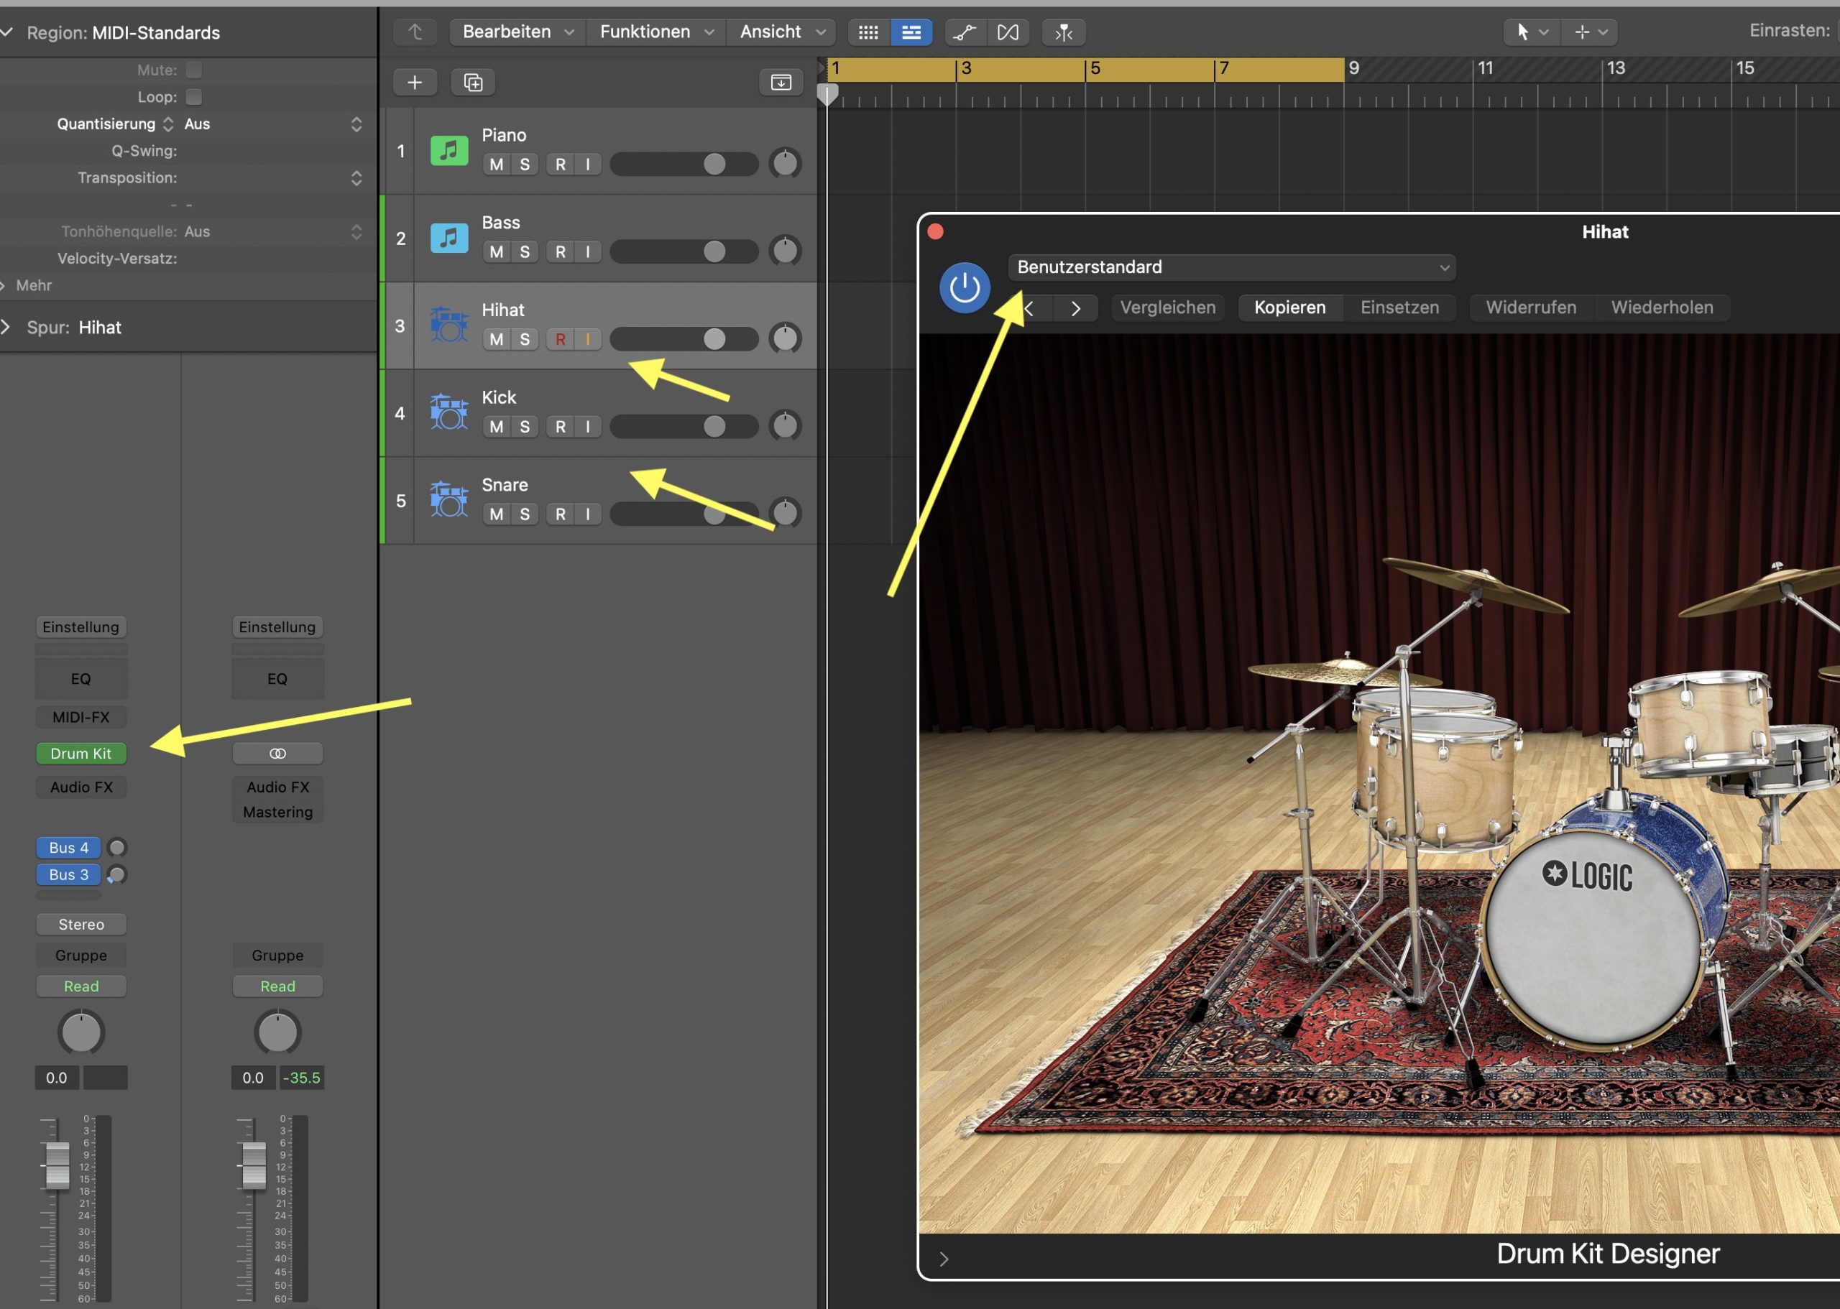Image resolution: width=1840 pixels, height=1309 pixels.
Task: Open the MIDI-FX slot
Action: coord(80,718)
